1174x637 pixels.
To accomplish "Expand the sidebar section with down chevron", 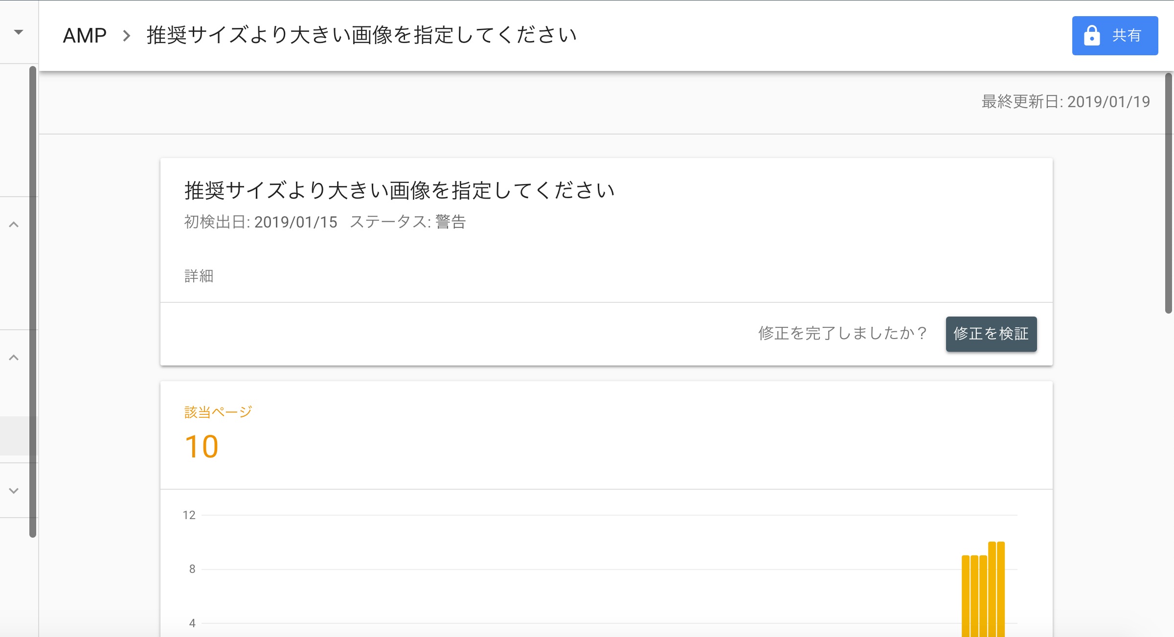I will (14, 491).
